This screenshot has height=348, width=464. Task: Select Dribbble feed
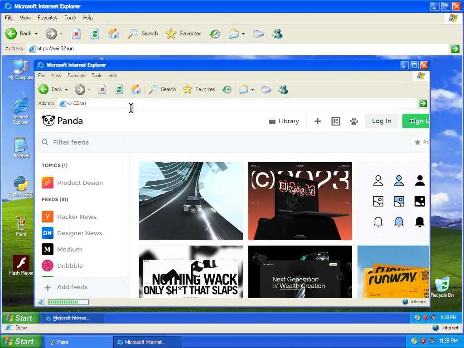pos(63,266)
